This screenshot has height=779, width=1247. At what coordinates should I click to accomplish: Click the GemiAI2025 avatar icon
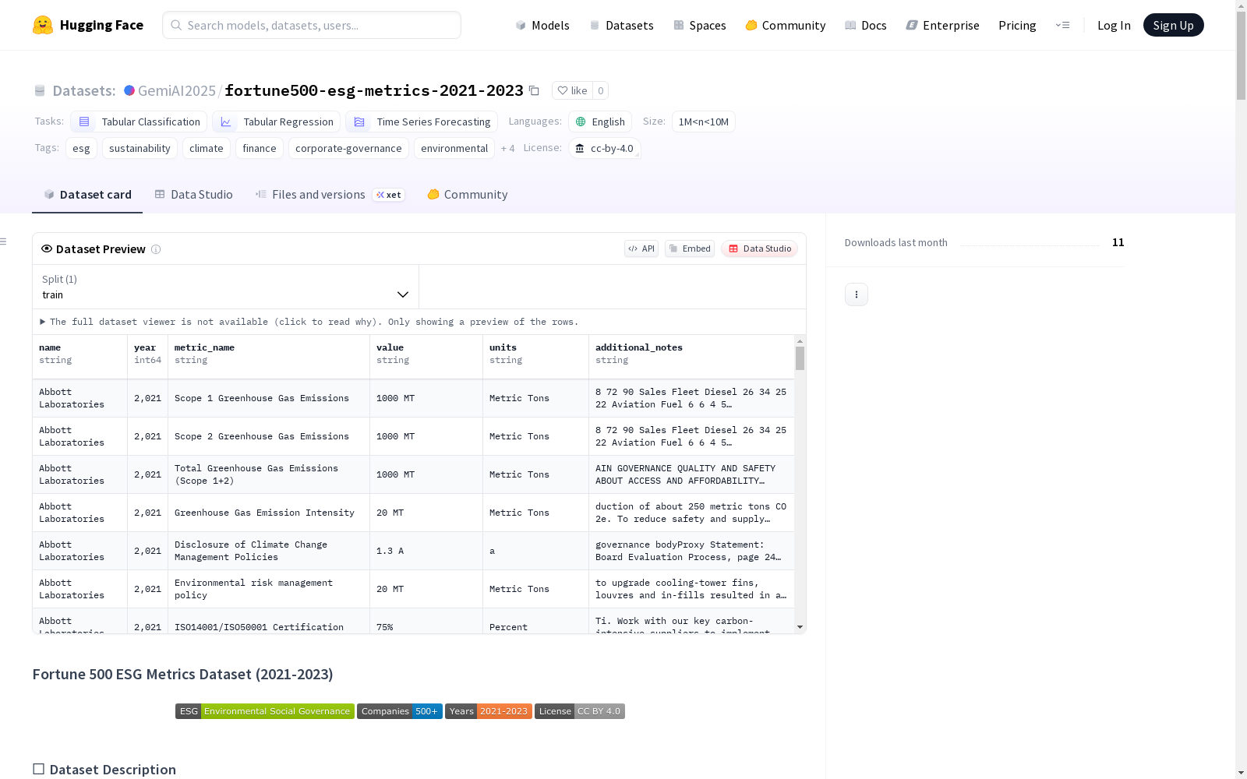pyautogui.click(x=129, y=90)
